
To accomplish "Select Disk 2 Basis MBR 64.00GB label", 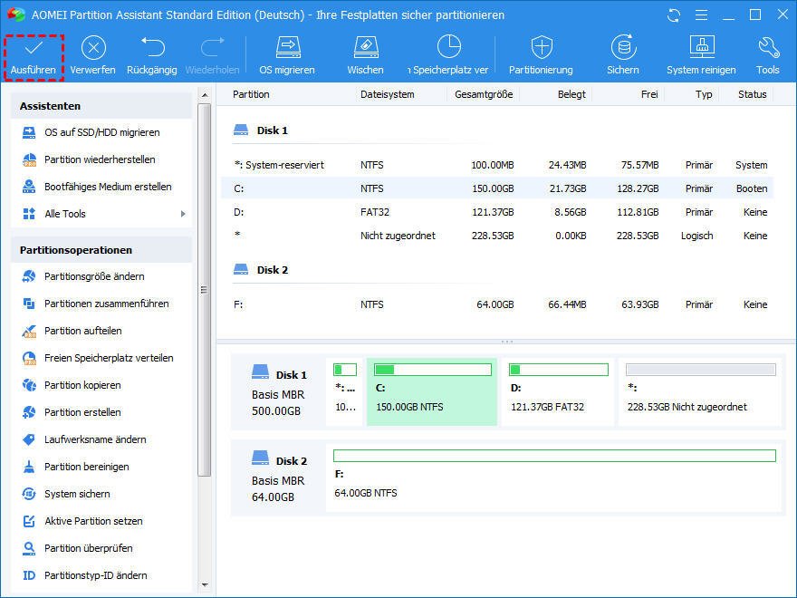I will [279, 477].
